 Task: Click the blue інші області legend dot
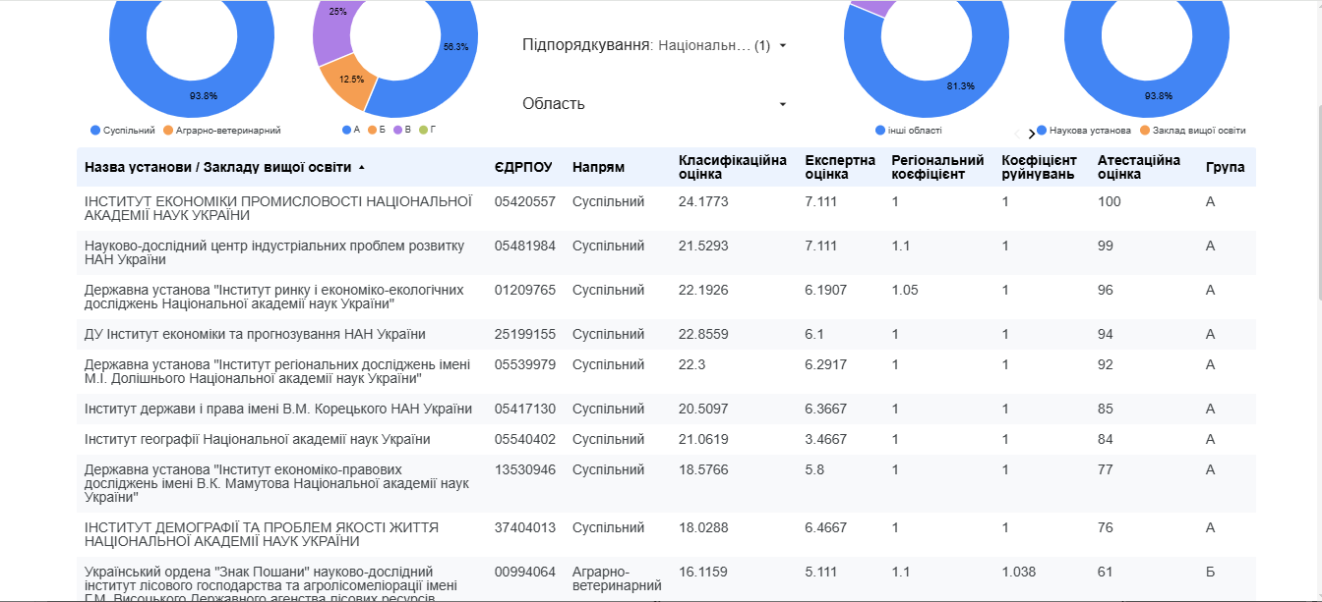(879, 130)
